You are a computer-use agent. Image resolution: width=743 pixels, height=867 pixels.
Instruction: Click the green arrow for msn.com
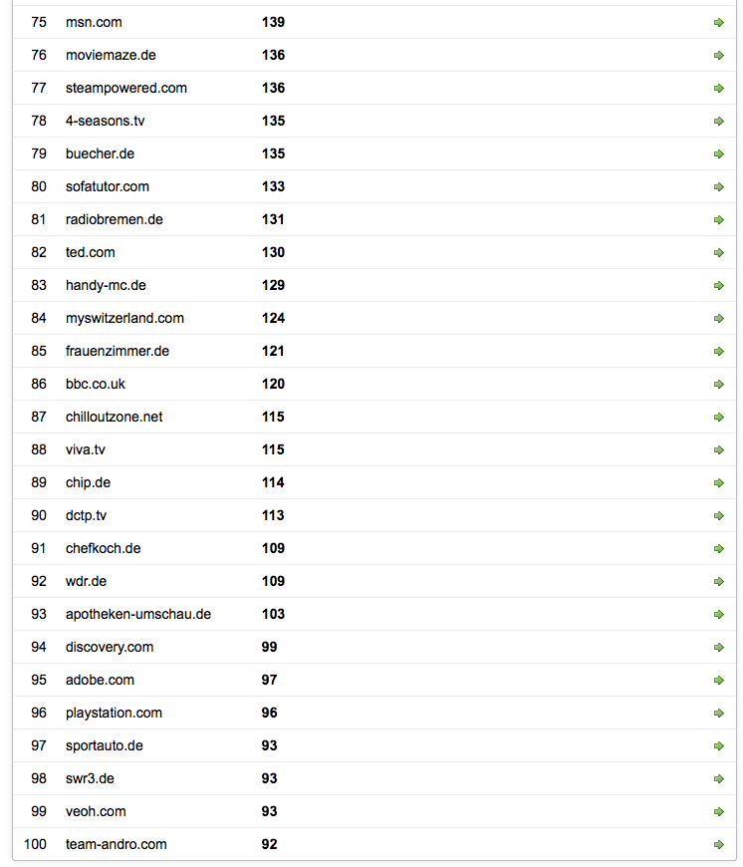(718, 22)
